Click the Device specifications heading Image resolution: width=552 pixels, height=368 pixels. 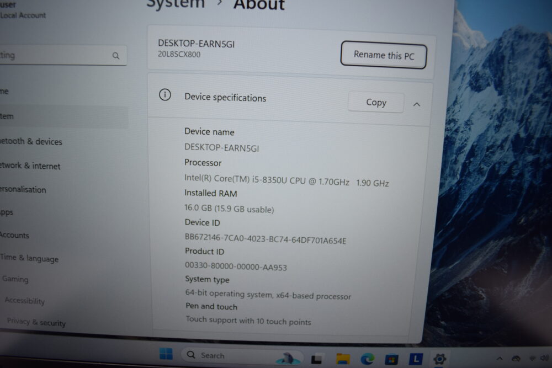coord(225,98)
